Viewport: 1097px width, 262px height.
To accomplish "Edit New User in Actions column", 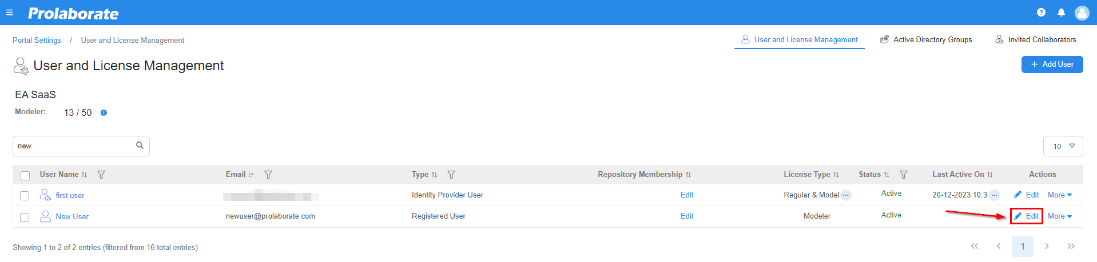I will (x=1027, y=216).
